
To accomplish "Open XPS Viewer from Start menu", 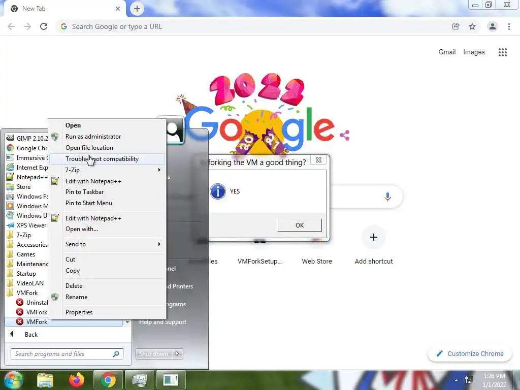I will pyautogui.click(x=27, y=225).
